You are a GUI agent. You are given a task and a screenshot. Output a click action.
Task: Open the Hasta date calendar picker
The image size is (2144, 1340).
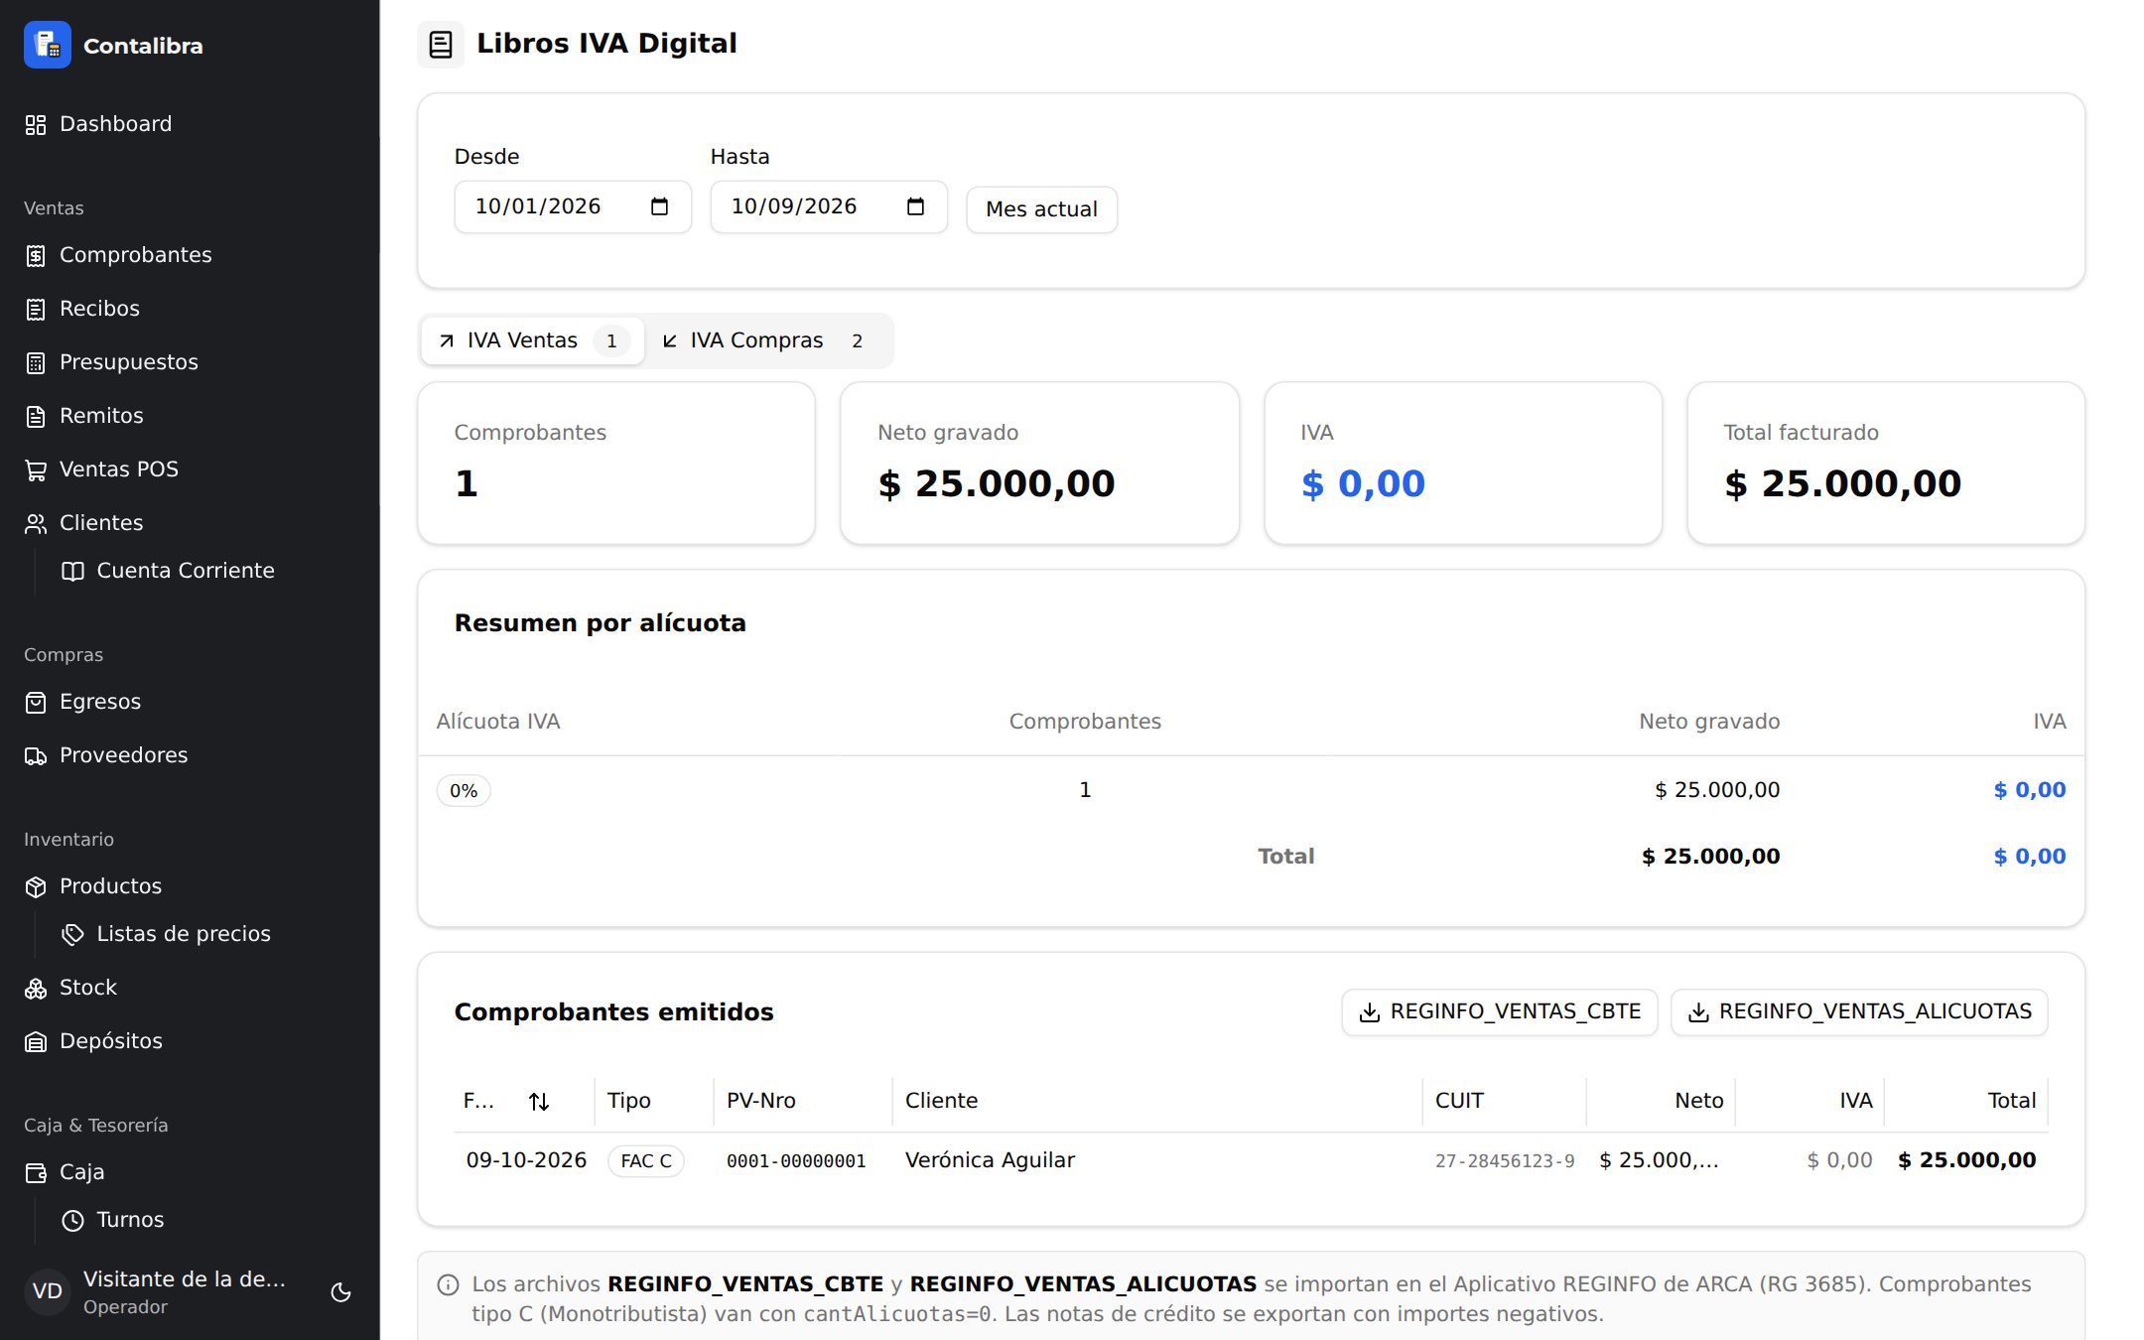click(915, 206)
